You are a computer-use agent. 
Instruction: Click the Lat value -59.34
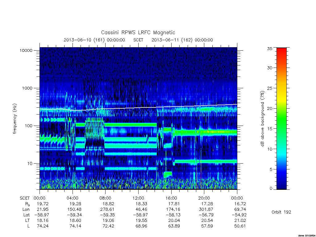click(74, 215)
